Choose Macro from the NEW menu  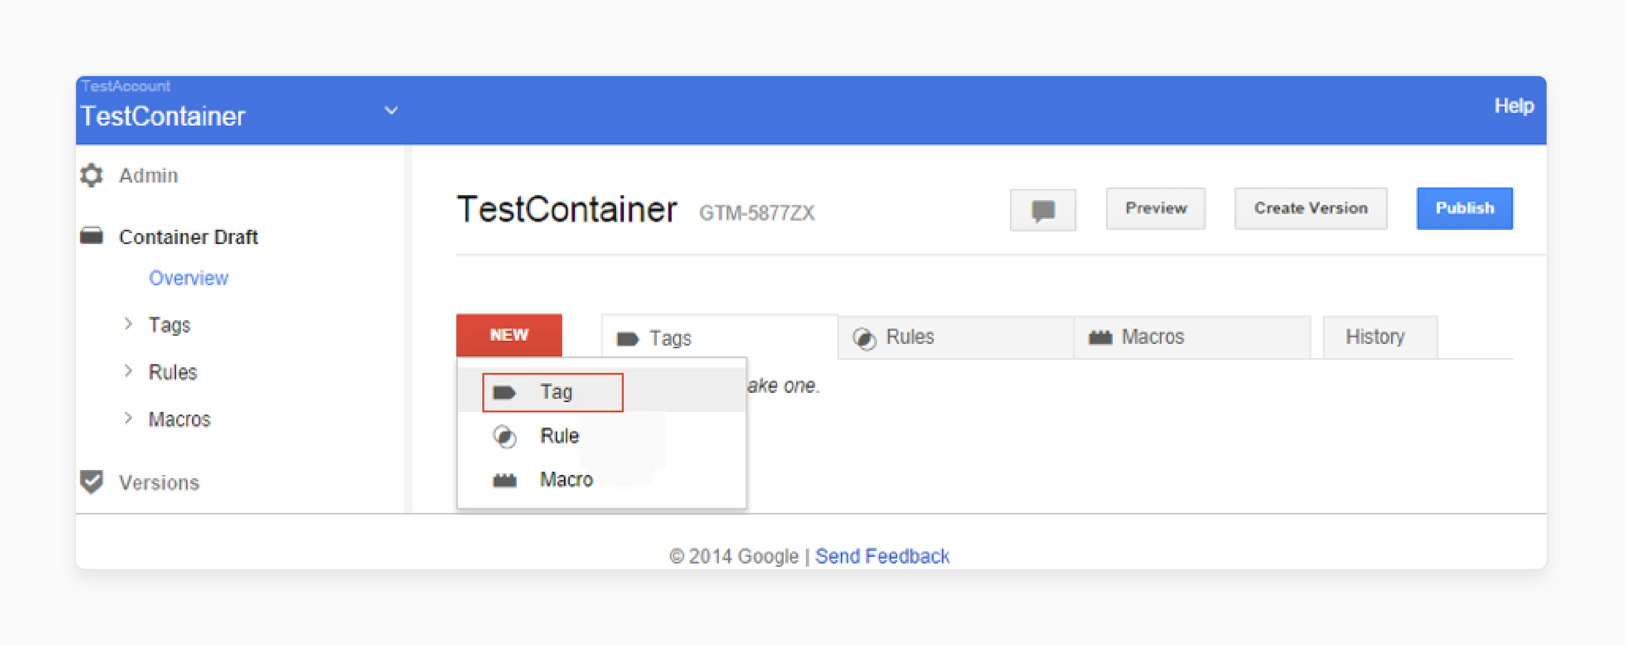[601, 480]
